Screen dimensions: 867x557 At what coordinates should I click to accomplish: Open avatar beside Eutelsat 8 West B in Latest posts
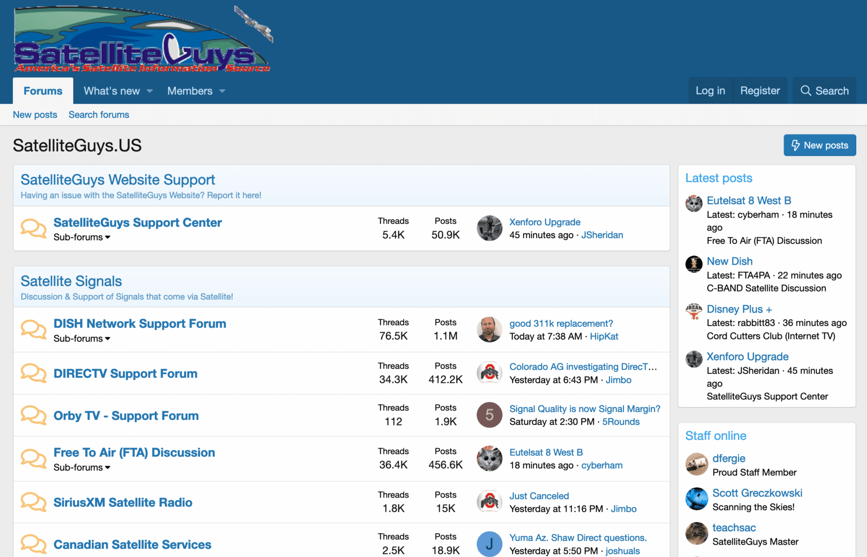pos(694,203)
